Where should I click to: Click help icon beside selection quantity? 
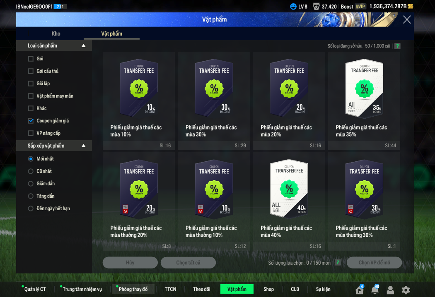coord(338,263)
